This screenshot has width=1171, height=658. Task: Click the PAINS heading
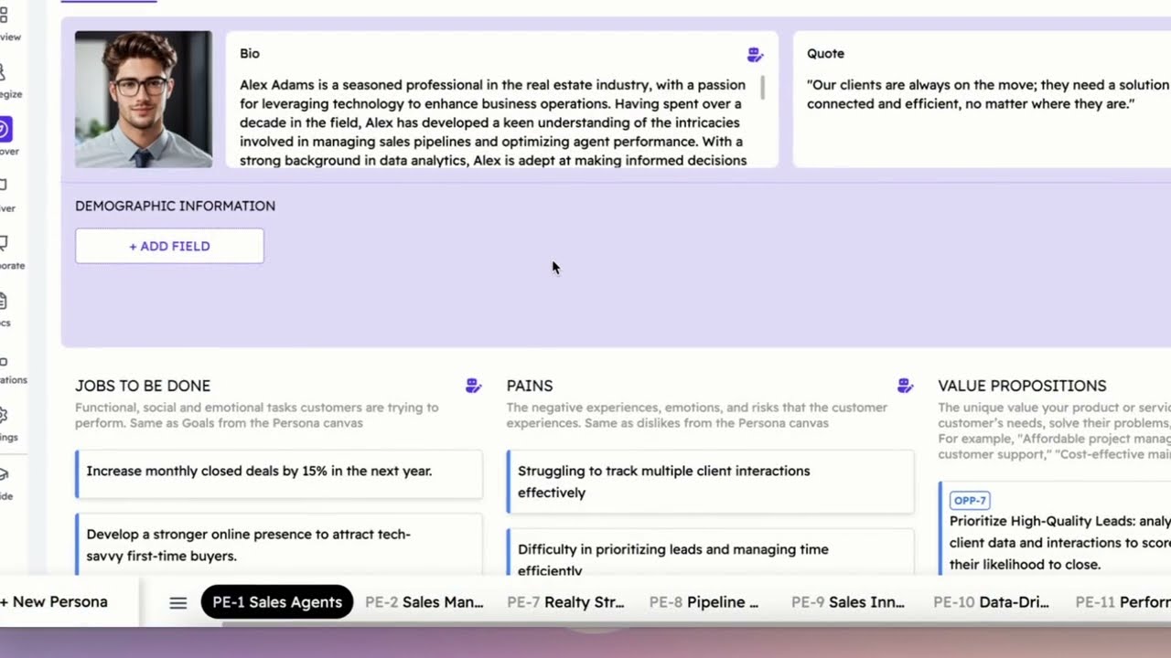530,386
